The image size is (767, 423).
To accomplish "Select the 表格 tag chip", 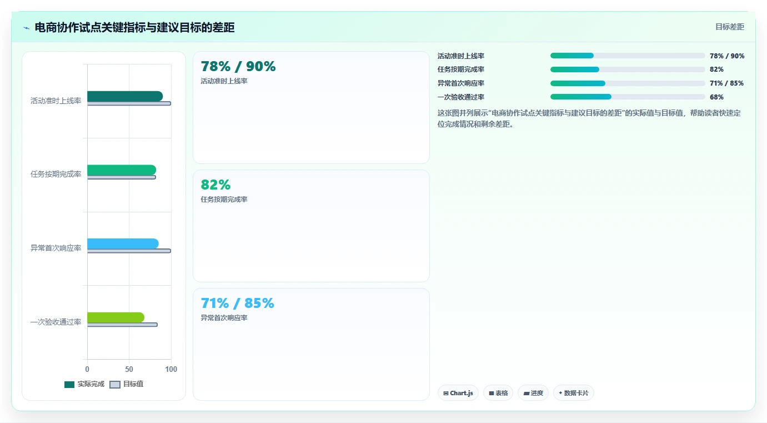I will click(x=498, y=393).
